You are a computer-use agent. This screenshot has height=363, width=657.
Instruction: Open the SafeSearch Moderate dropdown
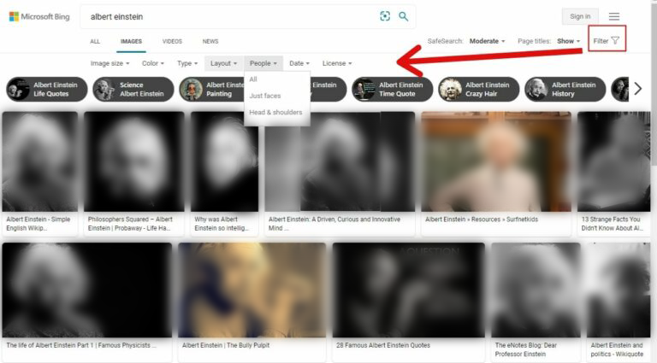487,41
